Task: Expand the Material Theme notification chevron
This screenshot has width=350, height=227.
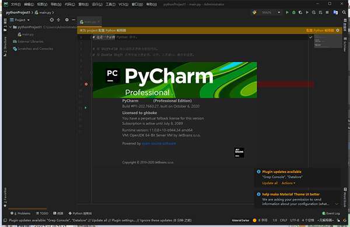Action: point(337,204)
